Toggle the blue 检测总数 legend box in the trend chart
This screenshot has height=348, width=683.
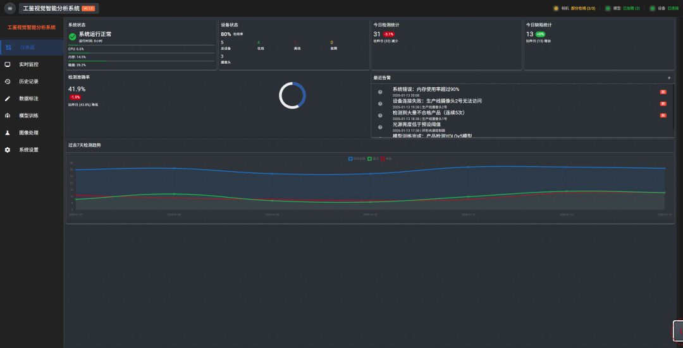pos(350,159)
